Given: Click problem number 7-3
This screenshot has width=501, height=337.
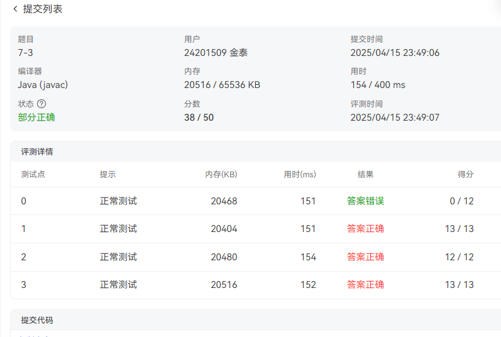Looking at the screenshot, I should (26, 52).
